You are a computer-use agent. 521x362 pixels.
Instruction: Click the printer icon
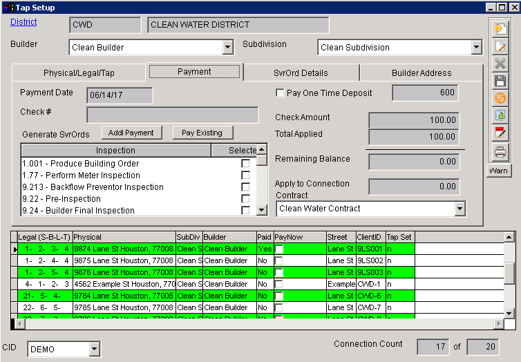[500, 152]
